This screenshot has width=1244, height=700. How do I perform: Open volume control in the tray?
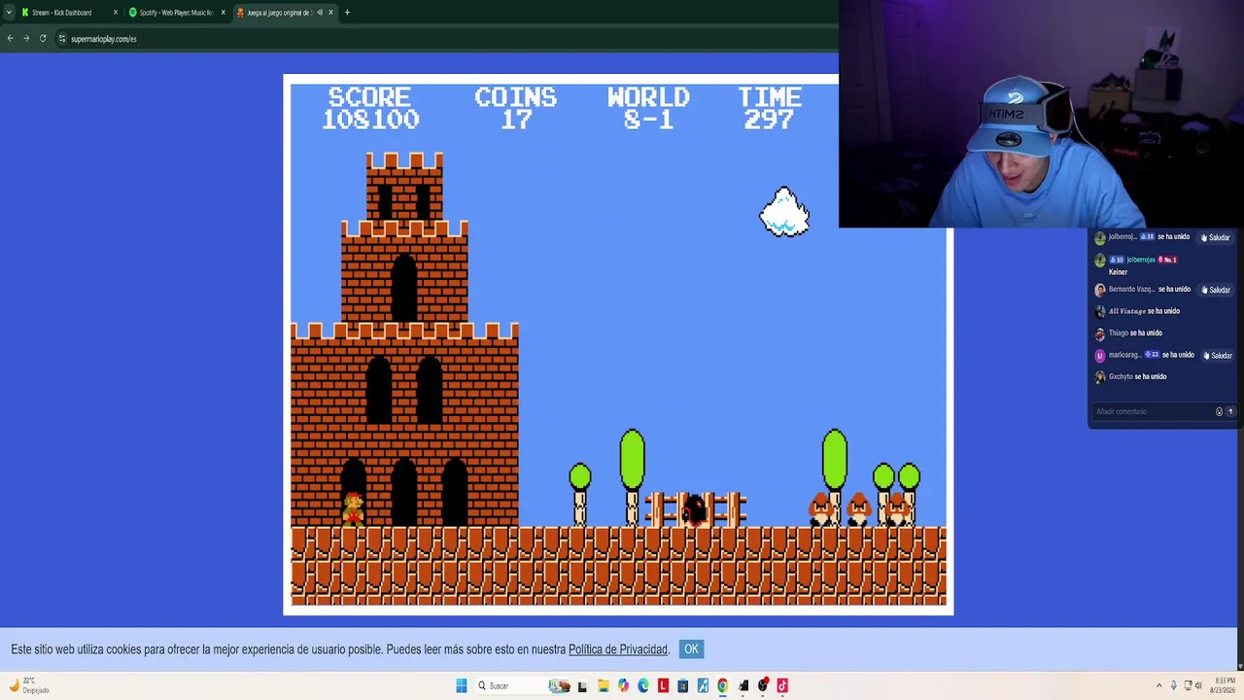pyautogui.click(x=1198, y=685)
